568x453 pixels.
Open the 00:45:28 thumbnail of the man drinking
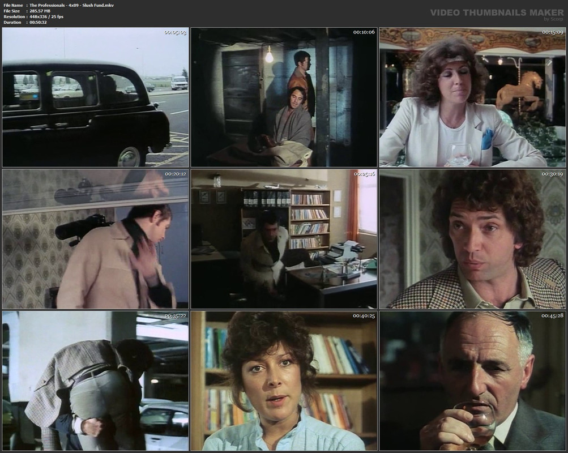point(472,381)
